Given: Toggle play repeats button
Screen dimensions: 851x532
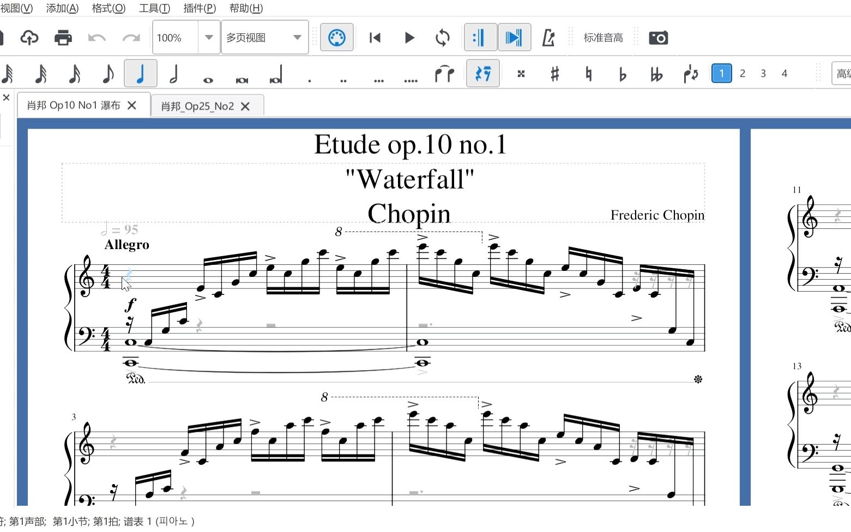Looking at the screenshot, I should click(480, 38).
